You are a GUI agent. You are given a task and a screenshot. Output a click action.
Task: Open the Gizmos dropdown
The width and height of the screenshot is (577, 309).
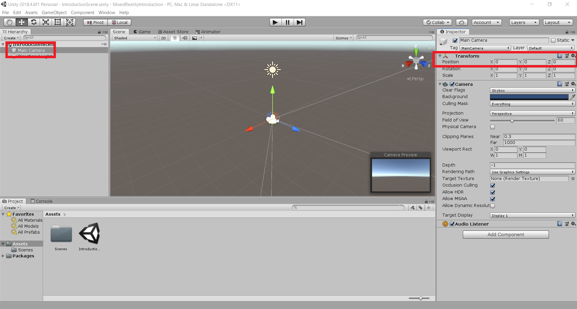tap(343, 38)
